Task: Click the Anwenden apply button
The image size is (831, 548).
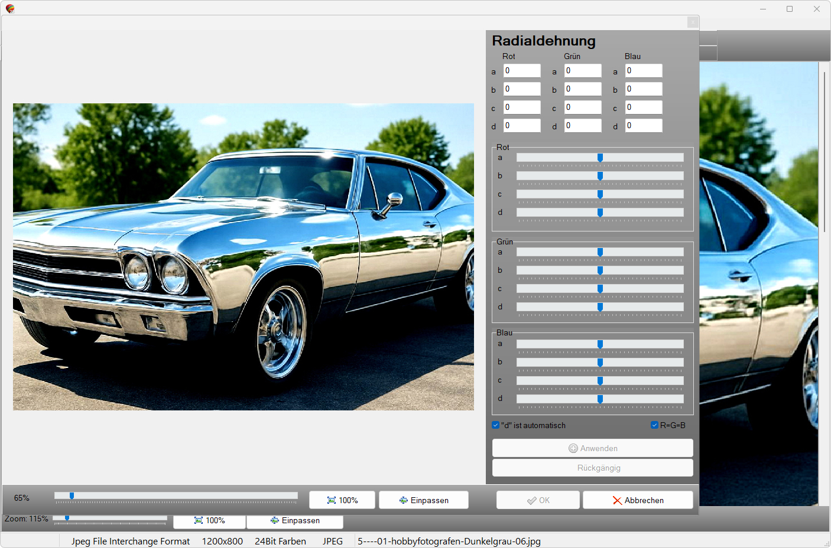Action: coord(592,448)
